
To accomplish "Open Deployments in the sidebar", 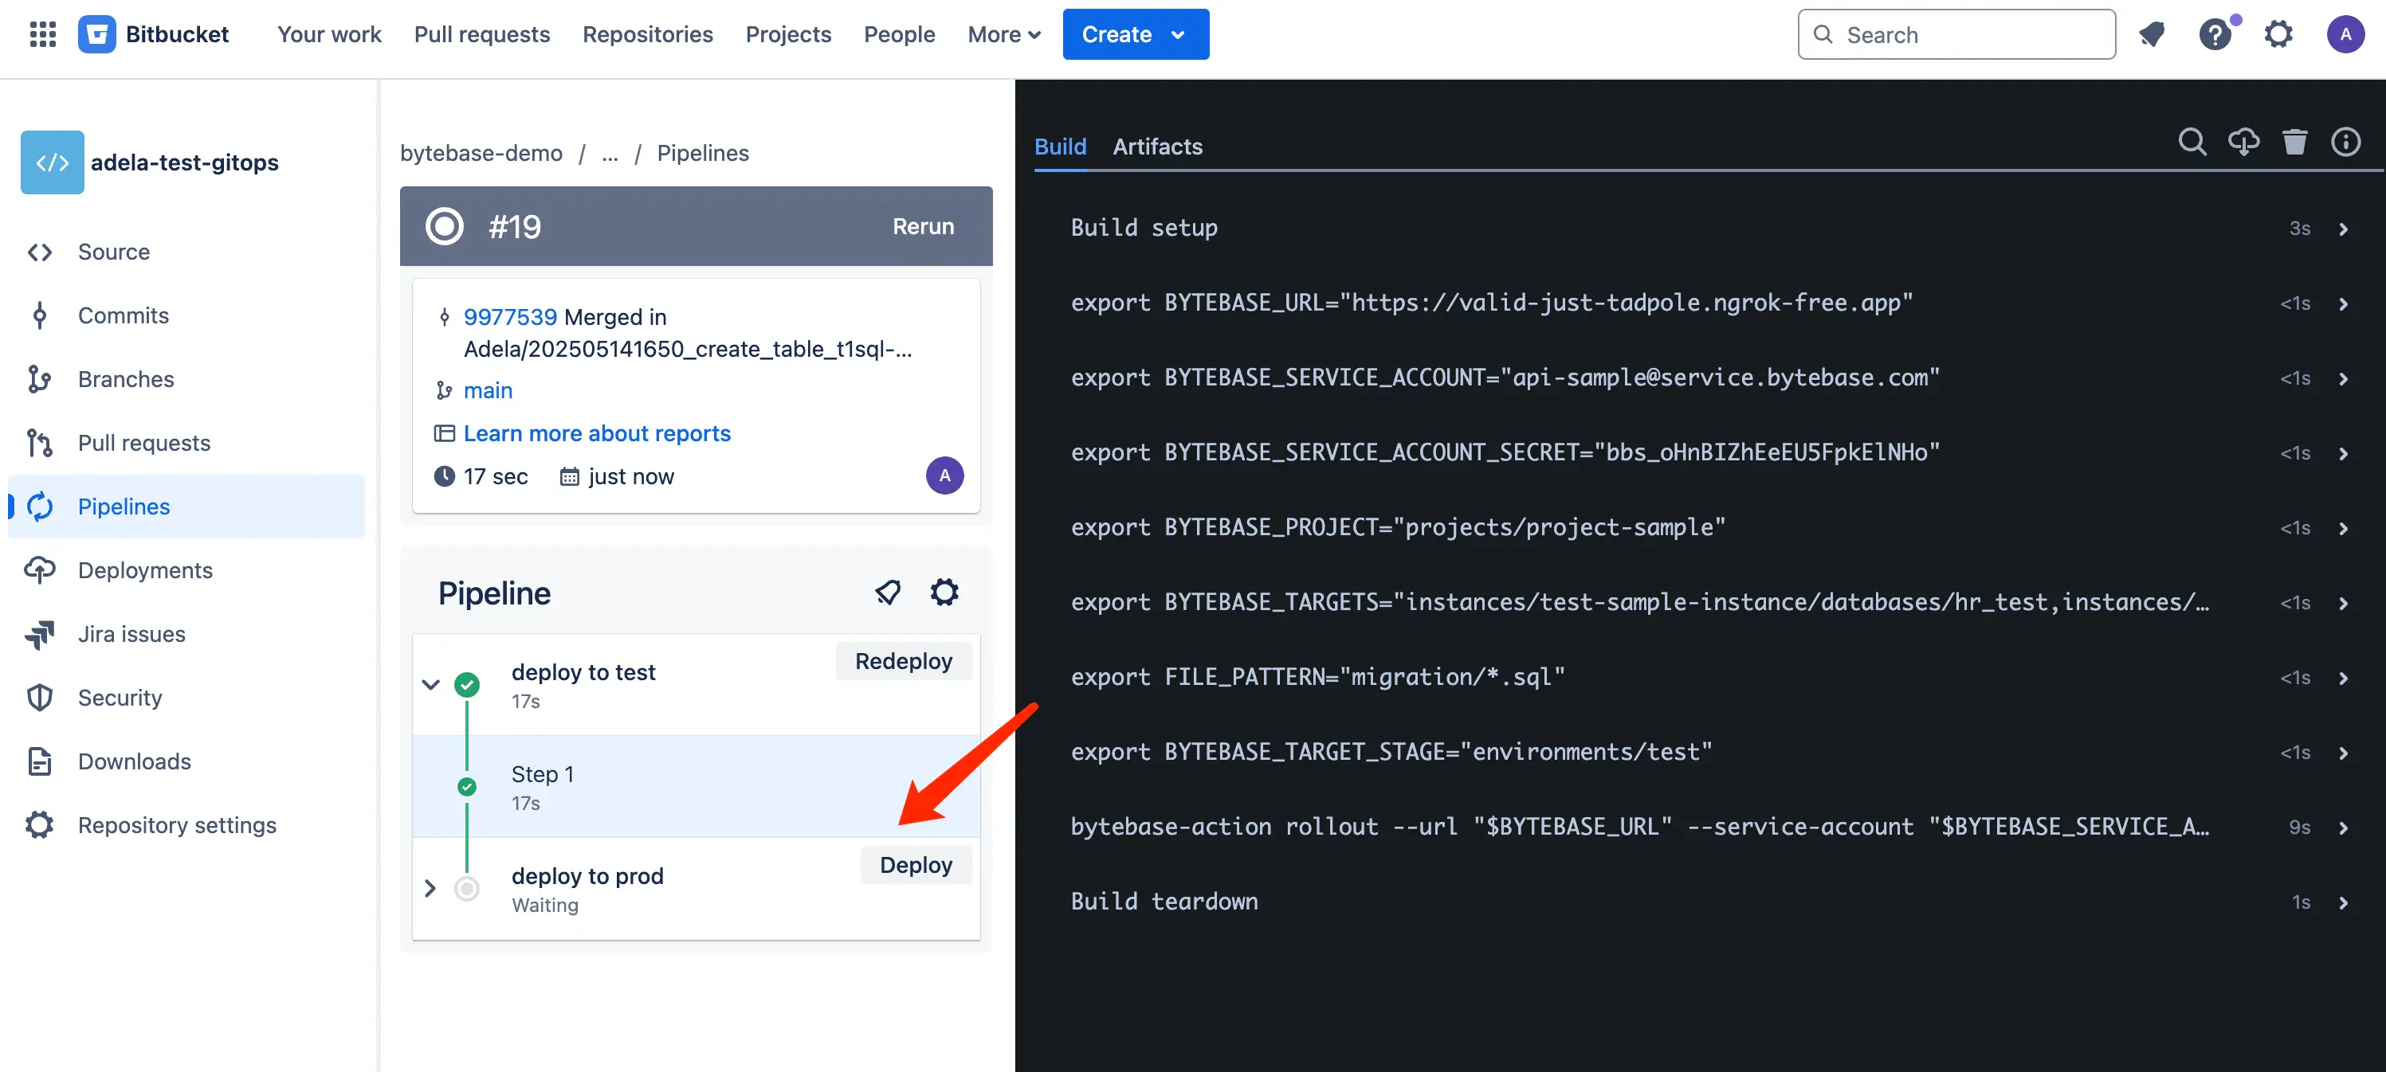I will (x=144, y=570).
